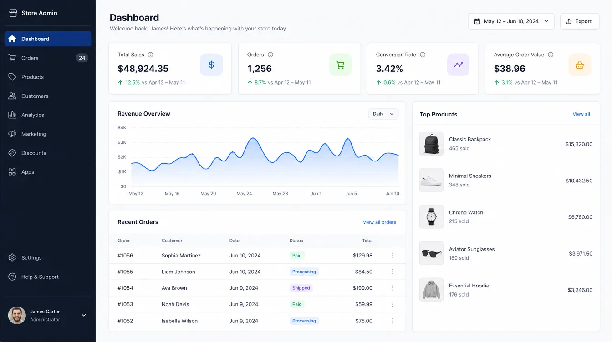The image size is (612, 342).
Task: Click customer name Sophia Martinez
Action: tap(181, 256)
